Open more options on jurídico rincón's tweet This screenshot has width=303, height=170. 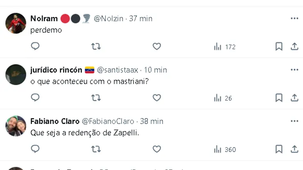pos(294,70)
